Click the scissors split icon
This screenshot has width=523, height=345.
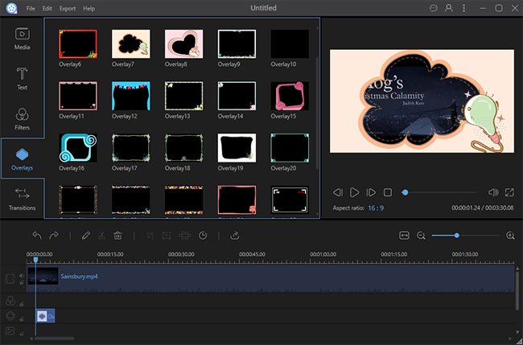[x=101, y=236]
